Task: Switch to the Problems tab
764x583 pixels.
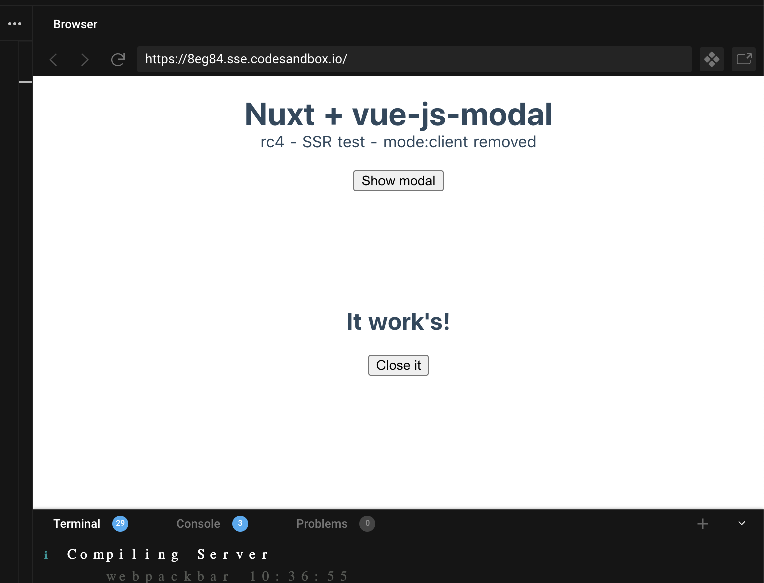Action: [322, 524]
